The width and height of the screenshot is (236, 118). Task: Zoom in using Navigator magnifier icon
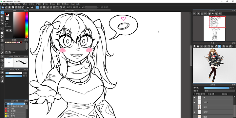coord(199,14)
